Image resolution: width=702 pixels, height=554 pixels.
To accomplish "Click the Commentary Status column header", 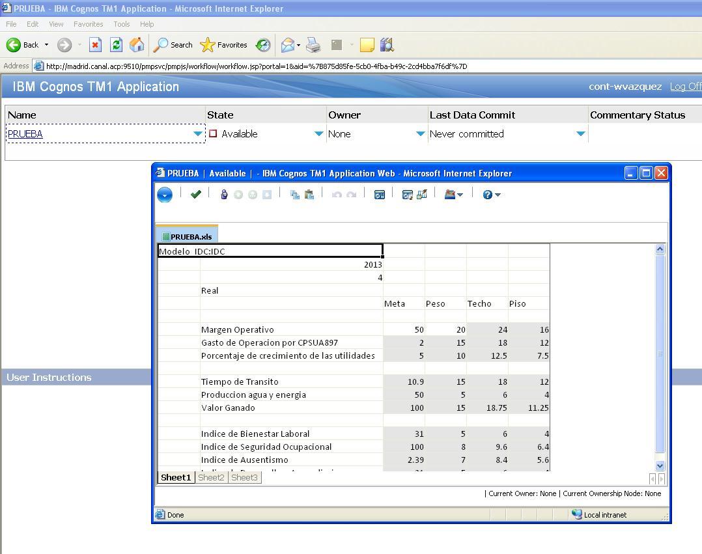I will tap(645, 115).
